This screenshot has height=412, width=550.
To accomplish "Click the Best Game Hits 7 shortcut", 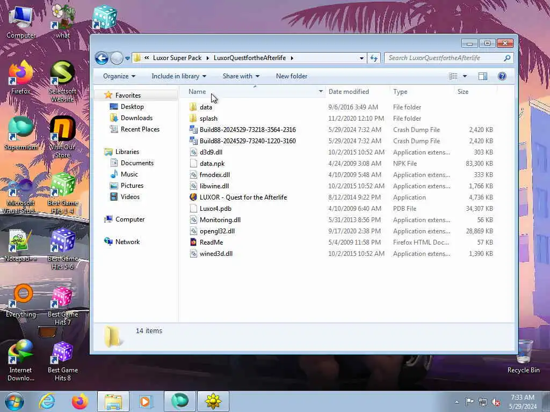I will pos(62,306).
